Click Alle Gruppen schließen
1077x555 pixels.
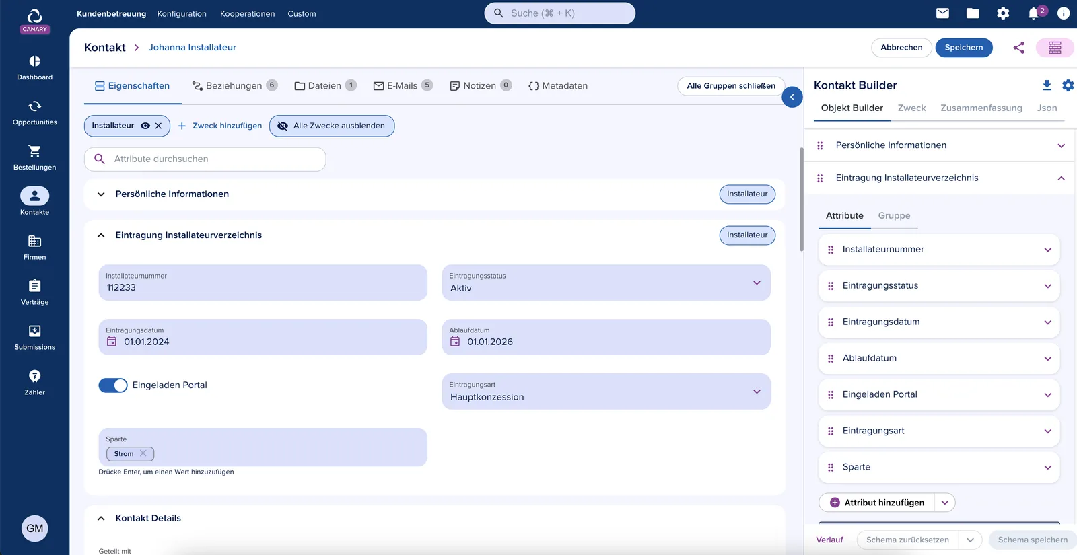click(x=731, y=86)
